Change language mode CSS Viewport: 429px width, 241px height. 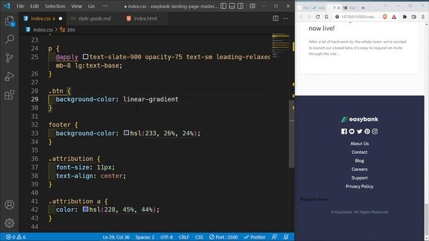pyautogui.click(x=199, y=237)
